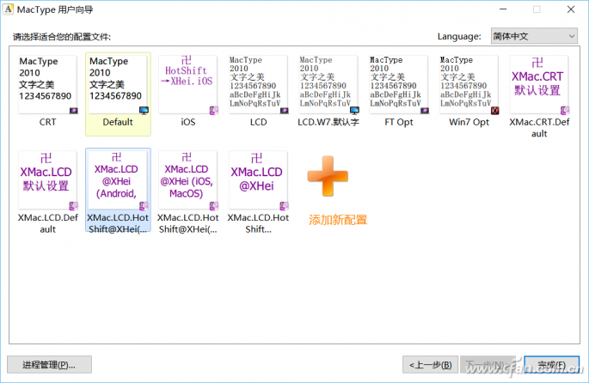Select the XMac.LCD @XHei profile thumbnail

pyautogui.click(x=258, y=180)
